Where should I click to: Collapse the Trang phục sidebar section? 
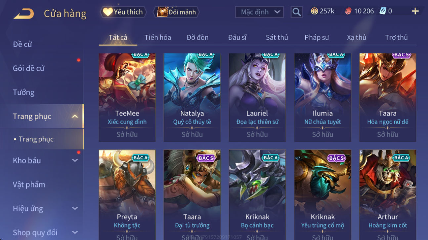(x=75, y=116)
